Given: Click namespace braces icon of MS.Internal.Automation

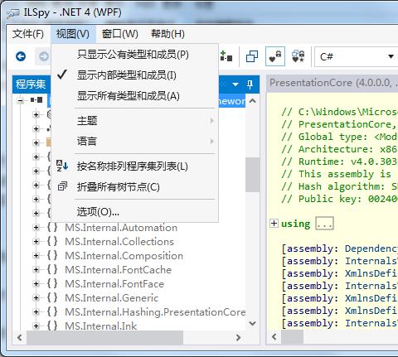Looking at the screenshot, I should [52, 228].
